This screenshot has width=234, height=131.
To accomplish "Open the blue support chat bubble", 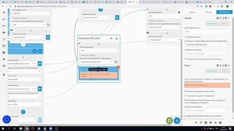I will [x=7, y=119].
